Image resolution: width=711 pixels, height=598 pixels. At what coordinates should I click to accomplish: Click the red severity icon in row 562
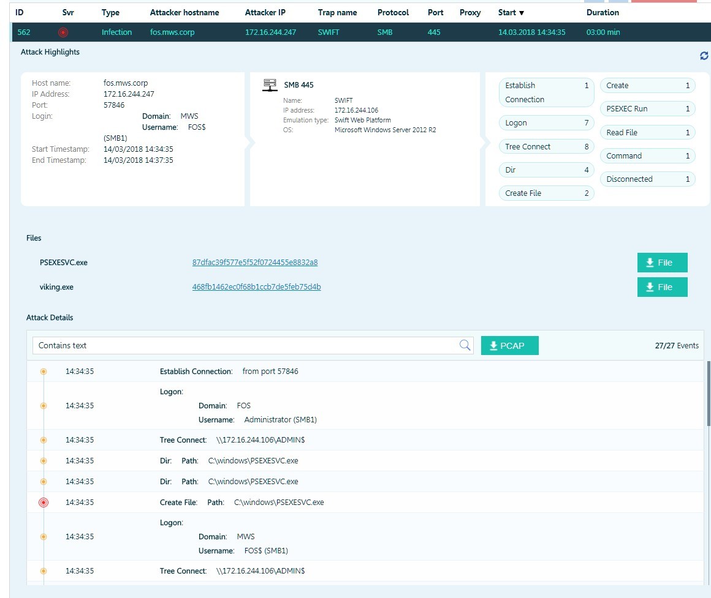63,32
